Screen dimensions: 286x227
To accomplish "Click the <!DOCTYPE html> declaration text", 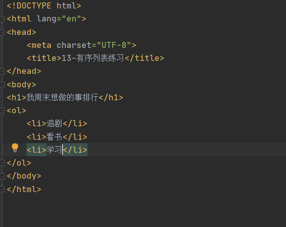I will point(44,6).
